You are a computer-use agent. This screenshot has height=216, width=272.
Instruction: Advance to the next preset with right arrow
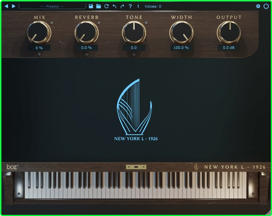click(x=14, y=6)
